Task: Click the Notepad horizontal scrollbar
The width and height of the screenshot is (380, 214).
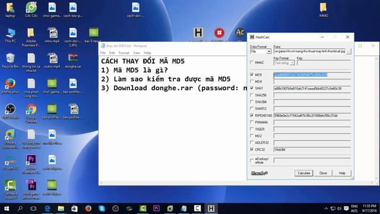Action: coord(236,182)
